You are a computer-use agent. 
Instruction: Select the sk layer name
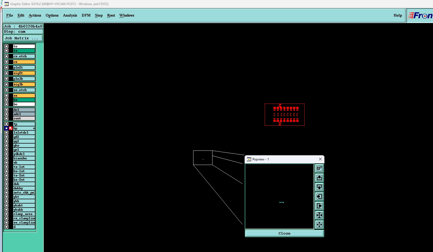click(x=24, y=163)
